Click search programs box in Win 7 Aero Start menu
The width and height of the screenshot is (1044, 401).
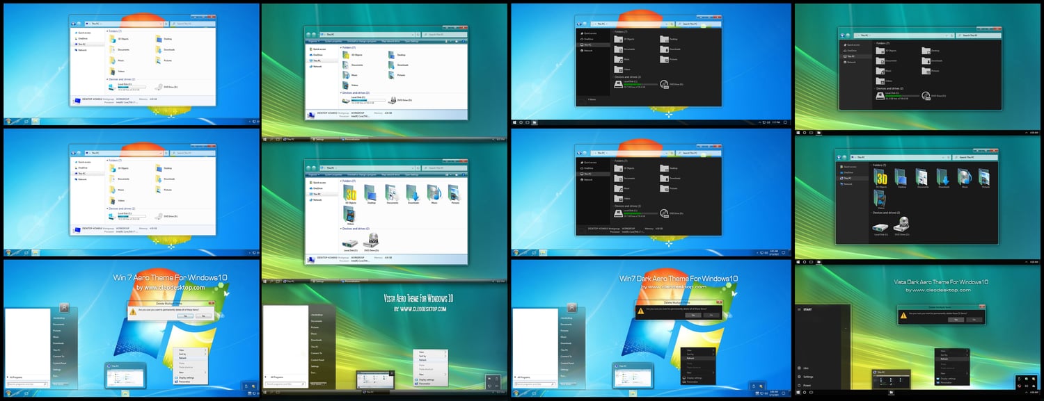click(27, 383)
